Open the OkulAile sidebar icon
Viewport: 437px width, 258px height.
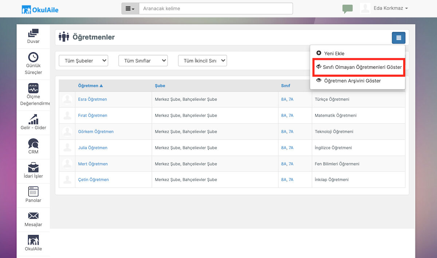pos(33,240)
